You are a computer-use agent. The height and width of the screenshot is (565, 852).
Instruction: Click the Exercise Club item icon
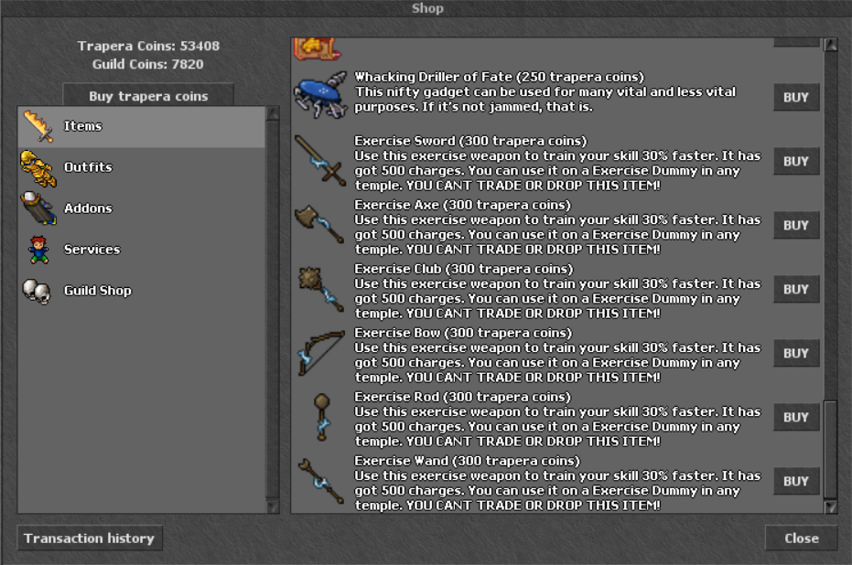[320, 289]
